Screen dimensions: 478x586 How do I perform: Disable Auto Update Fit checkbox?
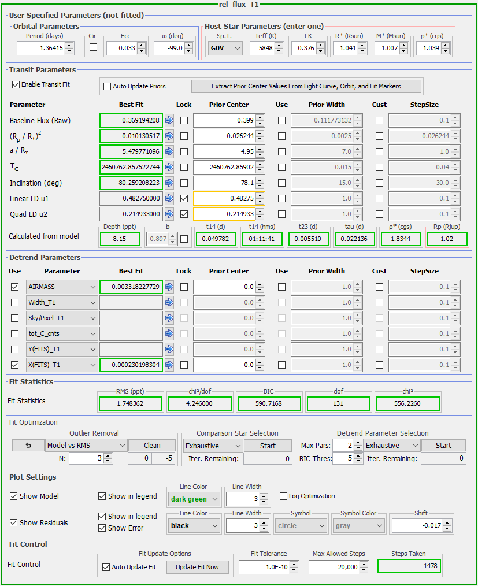[x=106, y=568]
